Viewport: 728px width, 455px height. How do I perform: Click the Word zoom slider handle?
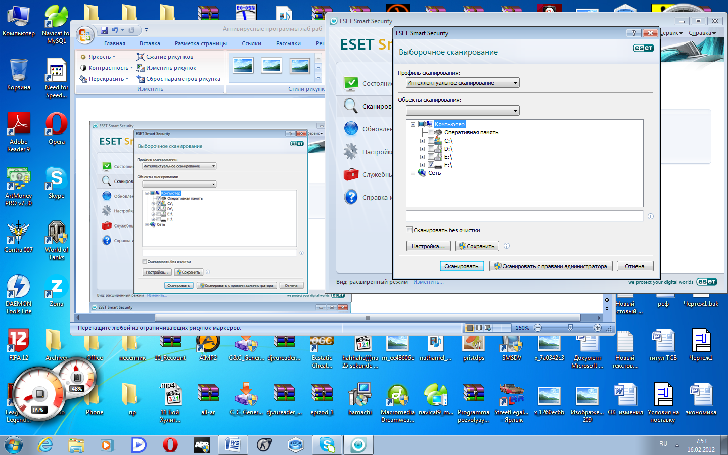click(x=570, y=328)
